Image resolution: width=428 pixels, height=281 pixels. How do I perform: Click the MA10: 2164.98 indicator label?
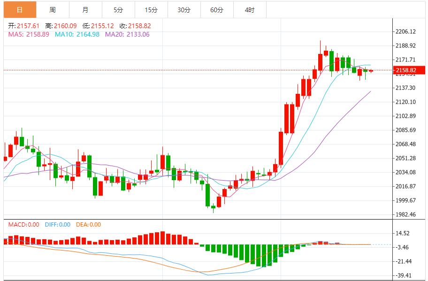[x=77, y=34]
